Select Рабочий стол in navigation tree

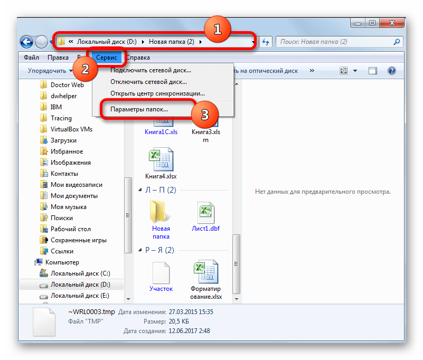point(71,229)
